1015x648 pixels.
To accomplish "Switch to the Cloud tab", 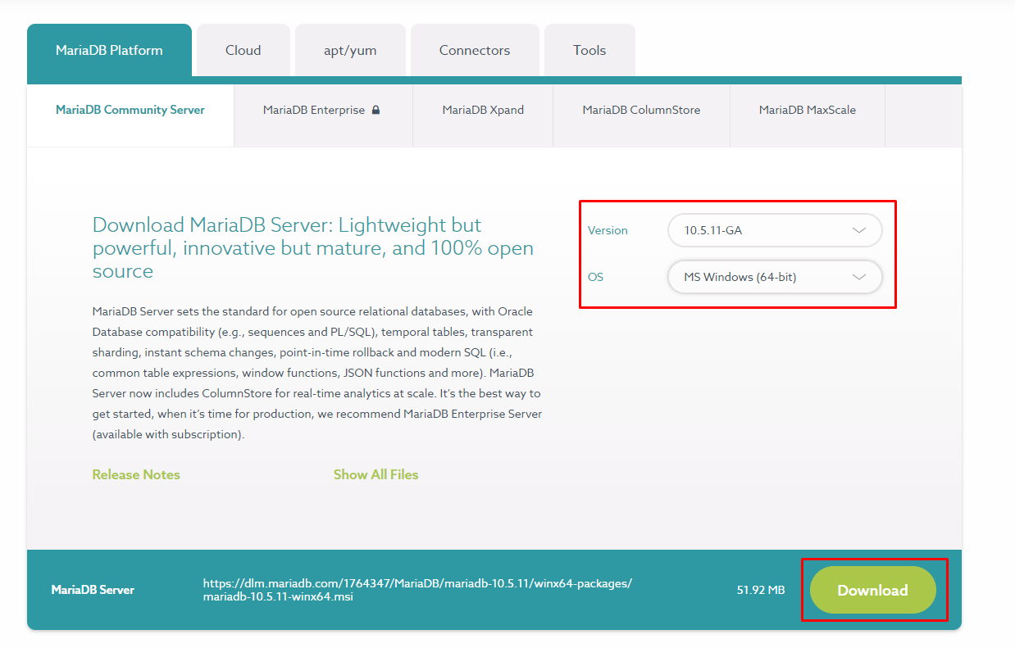I will pos(244,50).
